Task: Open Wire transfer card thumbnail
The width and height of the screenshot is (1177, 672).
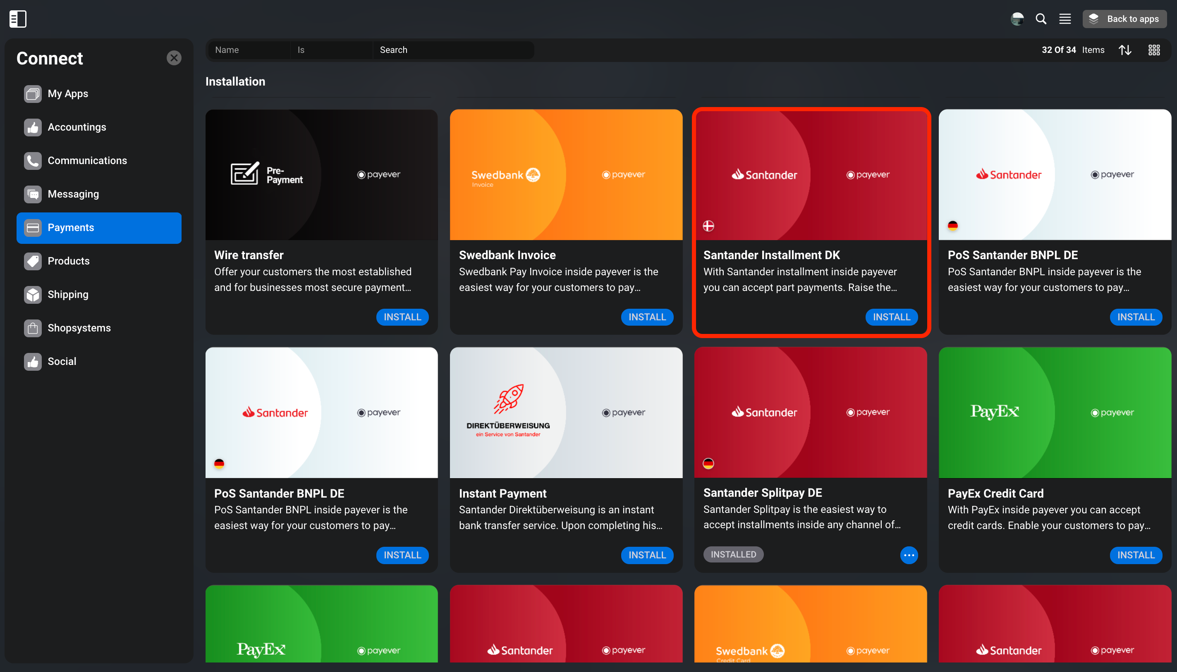Action: [x=321, y=174]
